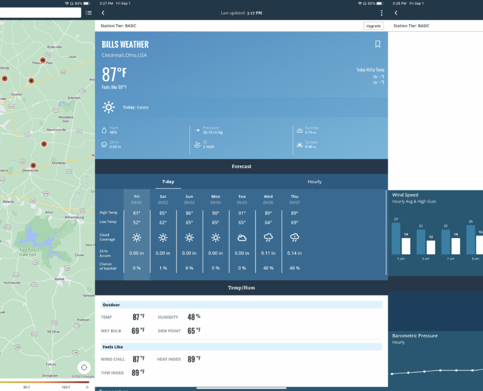Tap the list icon beside the search bar
483x391 pixels.
89,12
